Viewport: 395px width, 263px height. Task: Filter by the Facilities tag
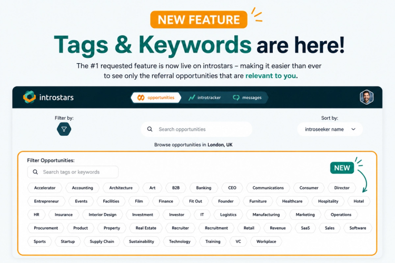pyautogui.click(x=111, y=201)
